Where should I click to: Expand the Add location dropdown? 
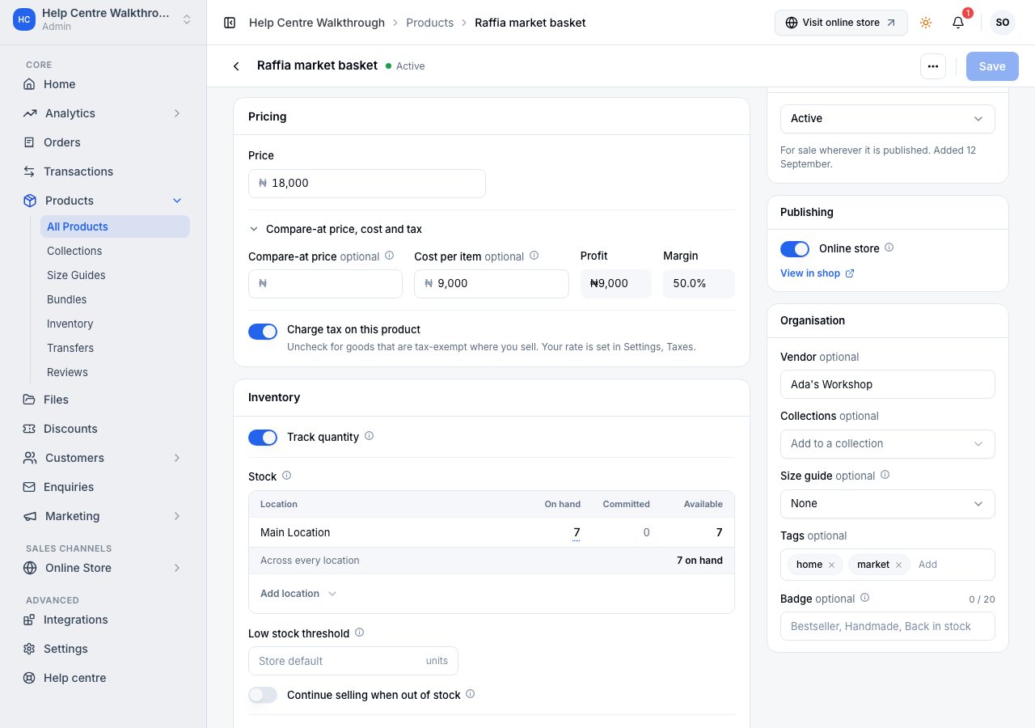[x=298, y=594]
